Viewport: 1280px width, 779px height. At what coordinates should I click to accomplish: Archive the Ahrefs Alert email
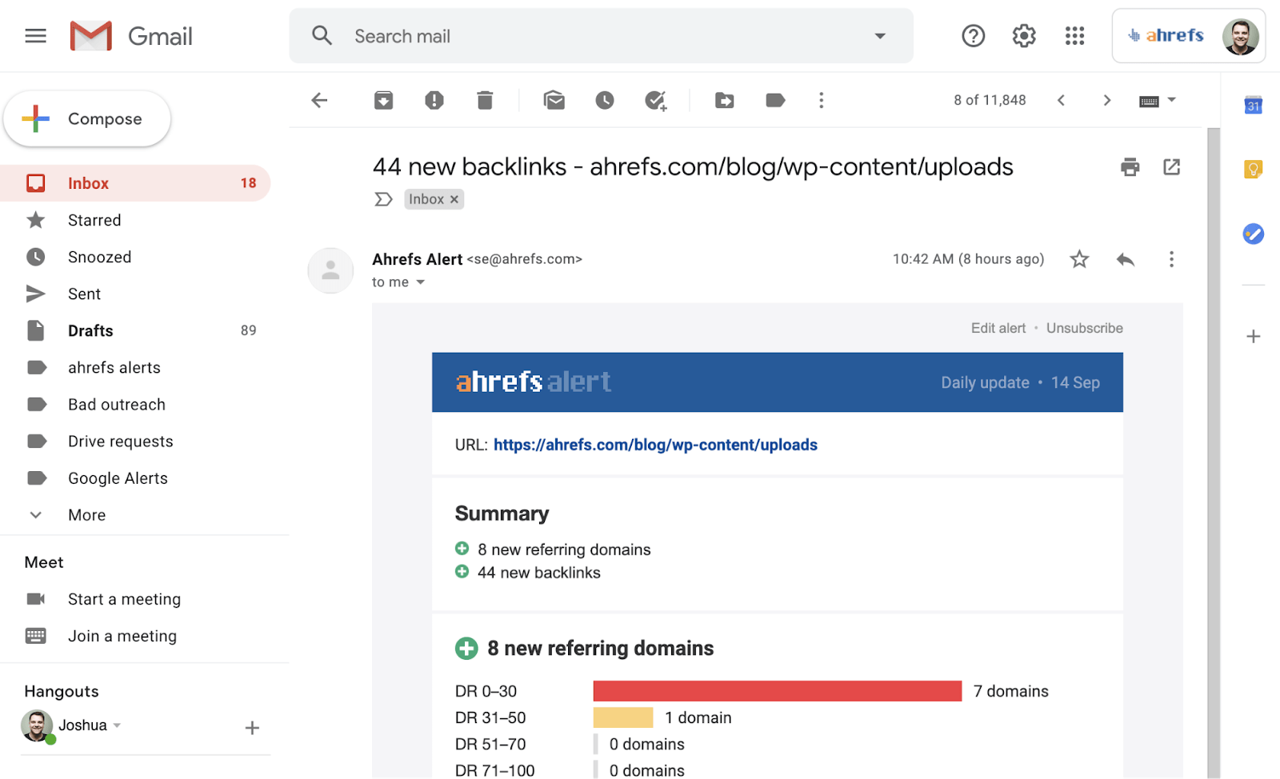click(383, 100)
